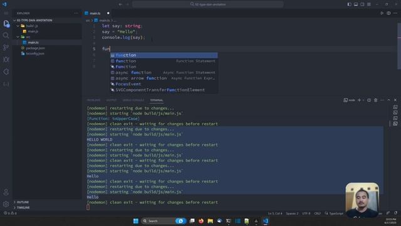The height and width of the screenshot is (226, 401).
Task: Choose 'async arrow function' suggestion
Action: click(164, 78)
